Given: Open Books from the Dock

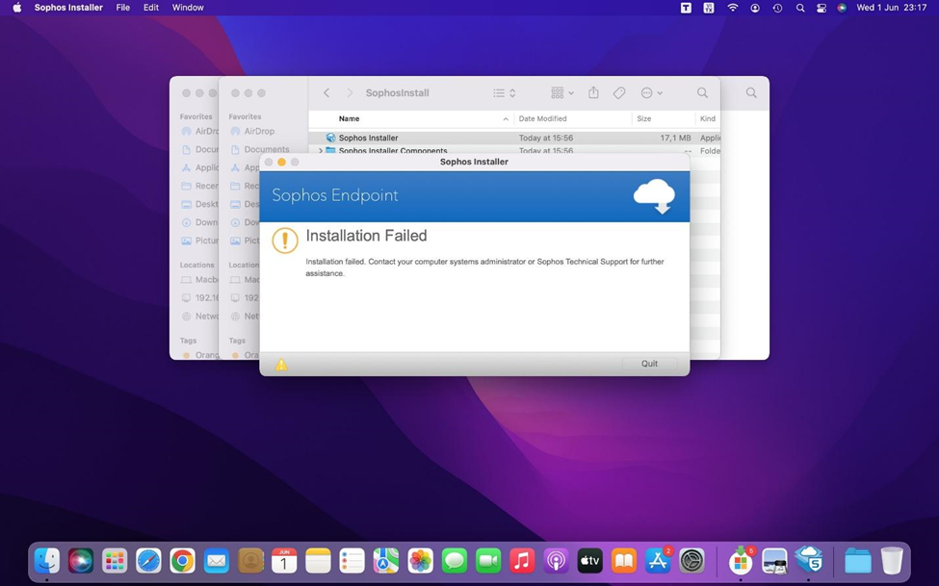Looking at the screenshot, I should tap(624, 561).
